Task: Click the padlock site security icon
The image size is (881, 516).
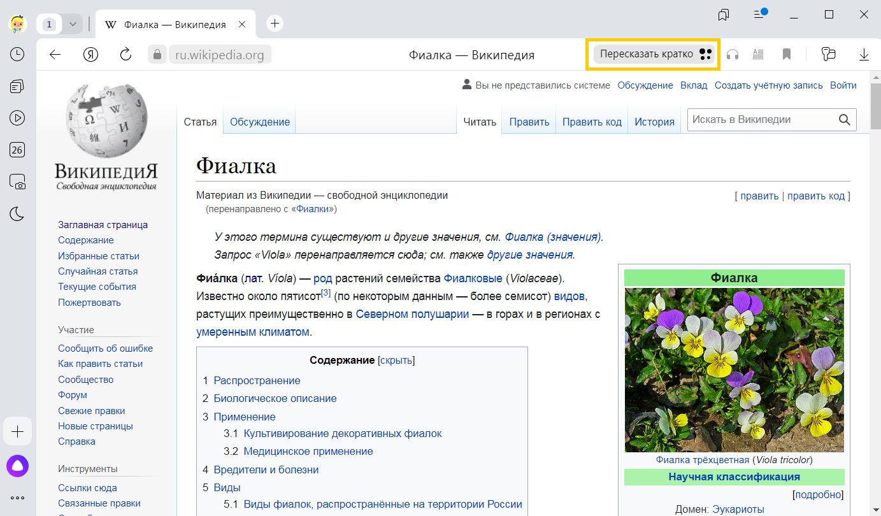Action: (x=157, y=54)
